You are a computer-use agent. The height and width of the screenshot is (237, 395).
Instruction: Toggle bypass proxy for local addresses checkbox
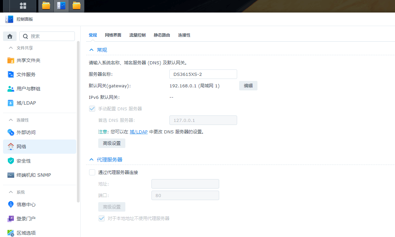click(102, 218)
